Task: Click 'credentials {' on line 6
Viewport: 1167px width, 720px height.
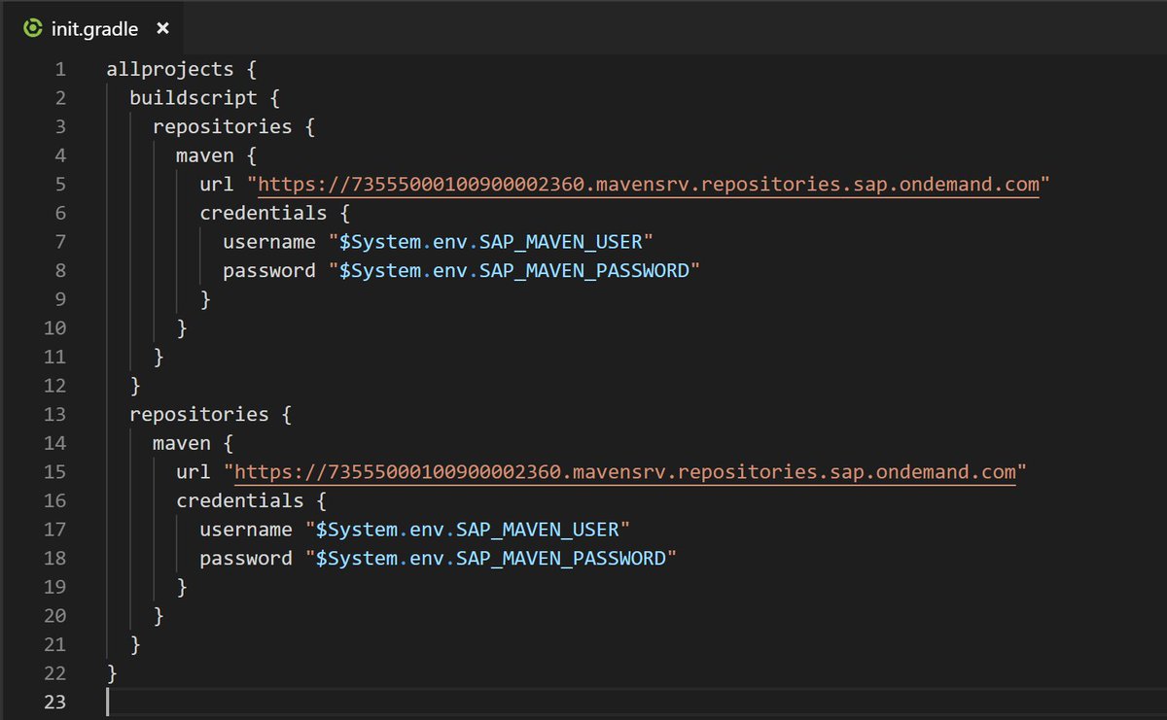Action: (275, 213)
